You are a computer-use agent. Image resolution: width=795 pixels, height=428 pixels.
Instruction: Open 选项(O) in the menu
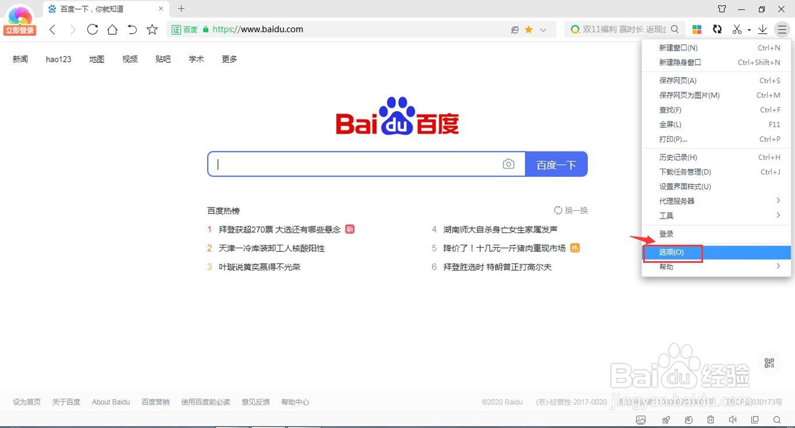716,252
